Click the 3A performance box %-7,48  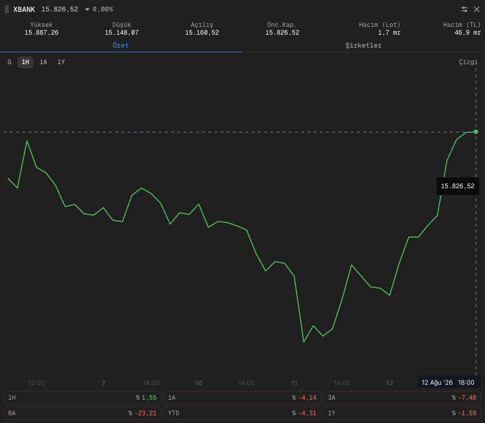[402, 398]
